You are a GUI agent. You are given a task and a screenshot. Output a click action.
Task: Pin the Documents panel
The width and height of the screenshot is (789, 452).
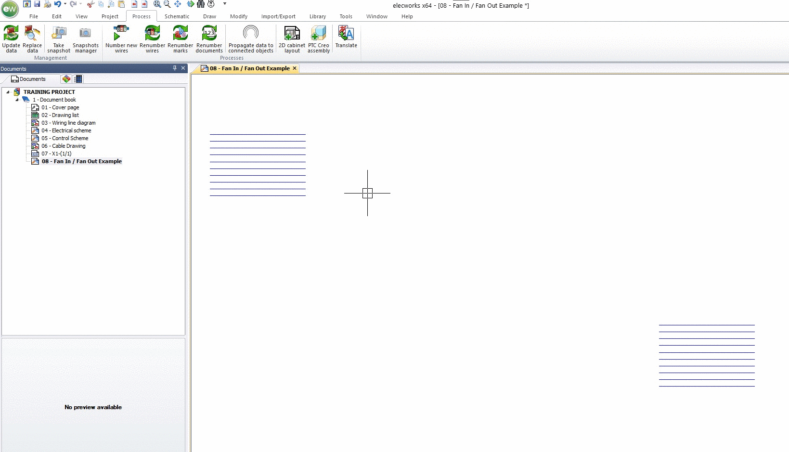[x=175, y=68]
